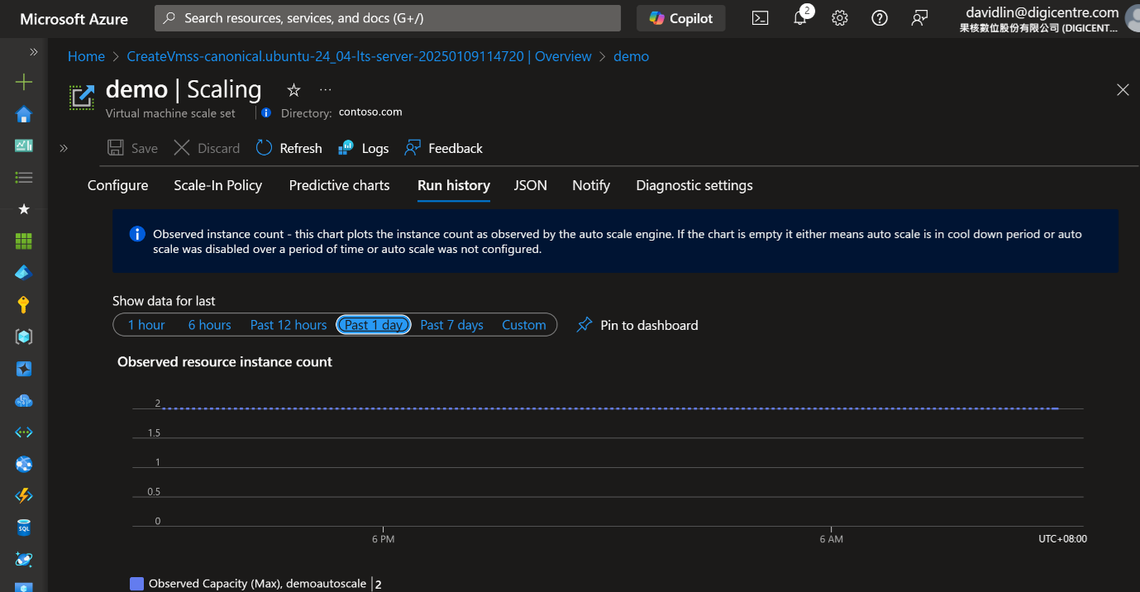
Task: Open Cloud Shell from the top bar
Action: [760, 18]
